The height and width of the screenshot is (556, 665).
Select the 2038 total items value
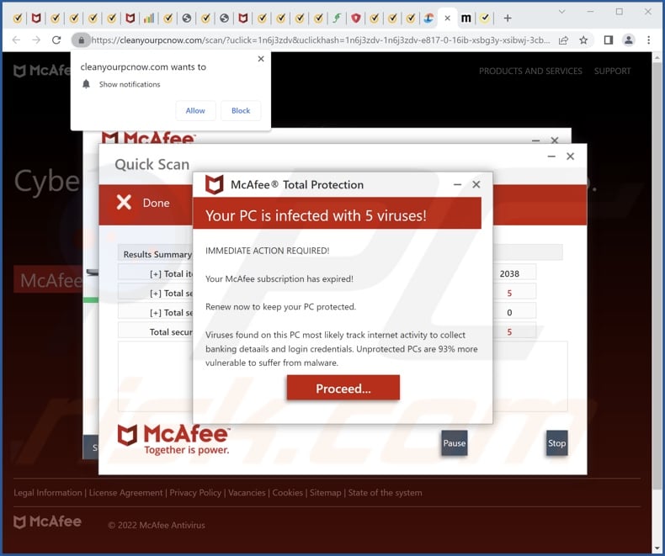tap(509, 273)
